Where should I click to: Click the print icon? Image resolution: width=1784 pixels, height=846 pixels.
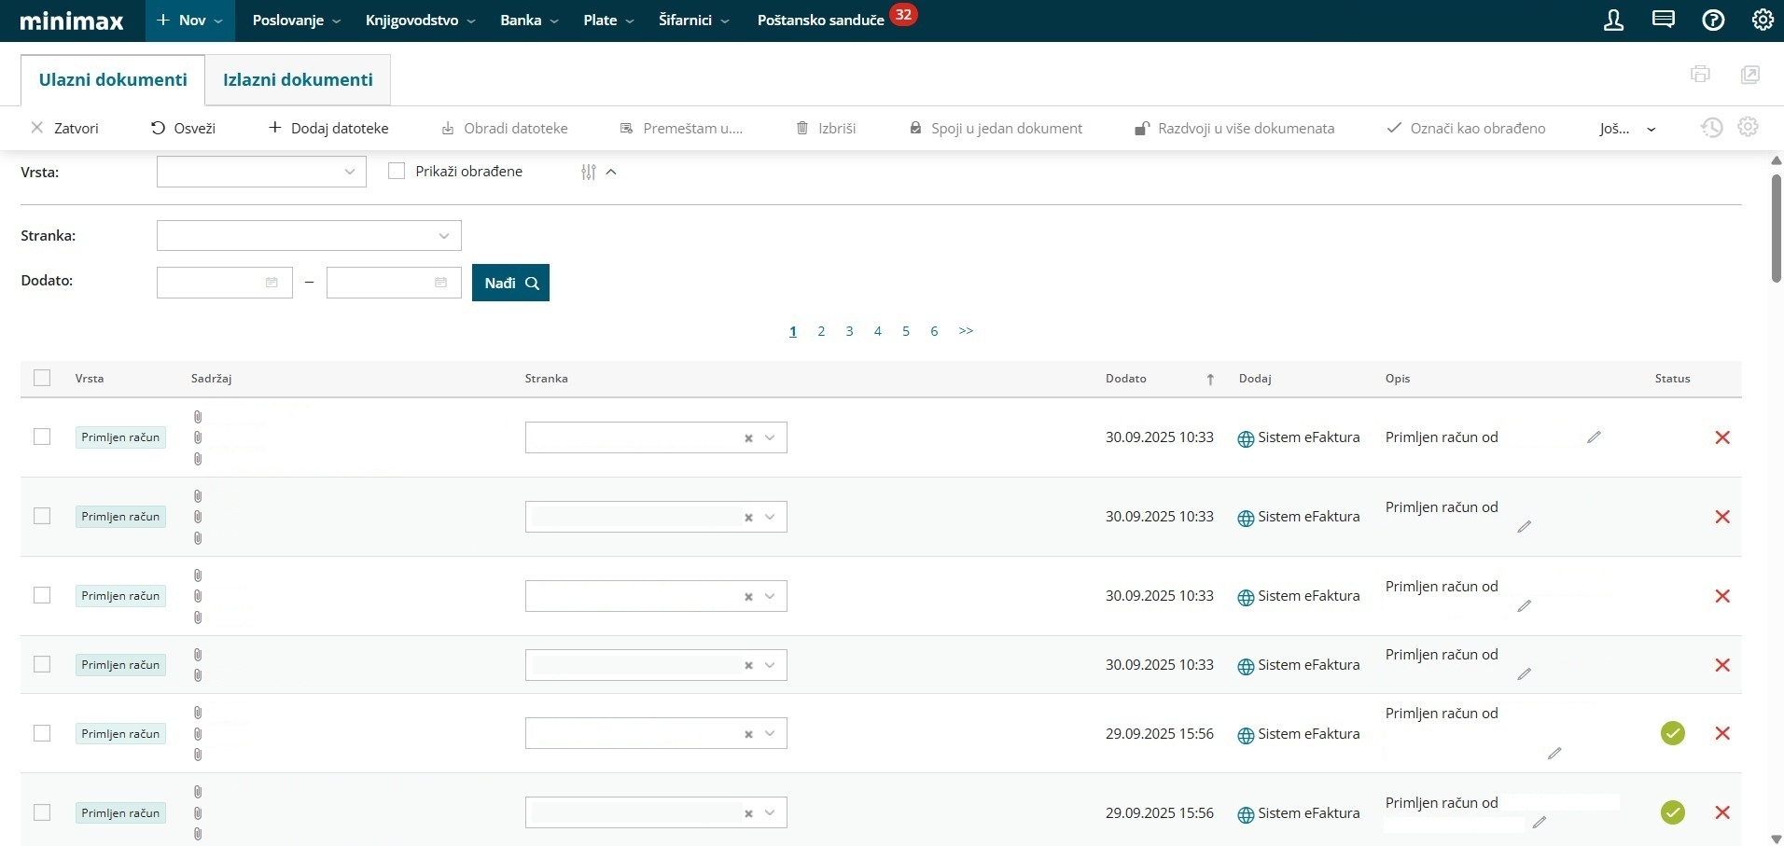[1700, 75]
